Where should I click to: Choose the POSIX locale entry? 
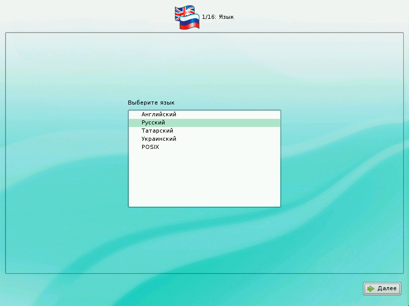[150, 147]
